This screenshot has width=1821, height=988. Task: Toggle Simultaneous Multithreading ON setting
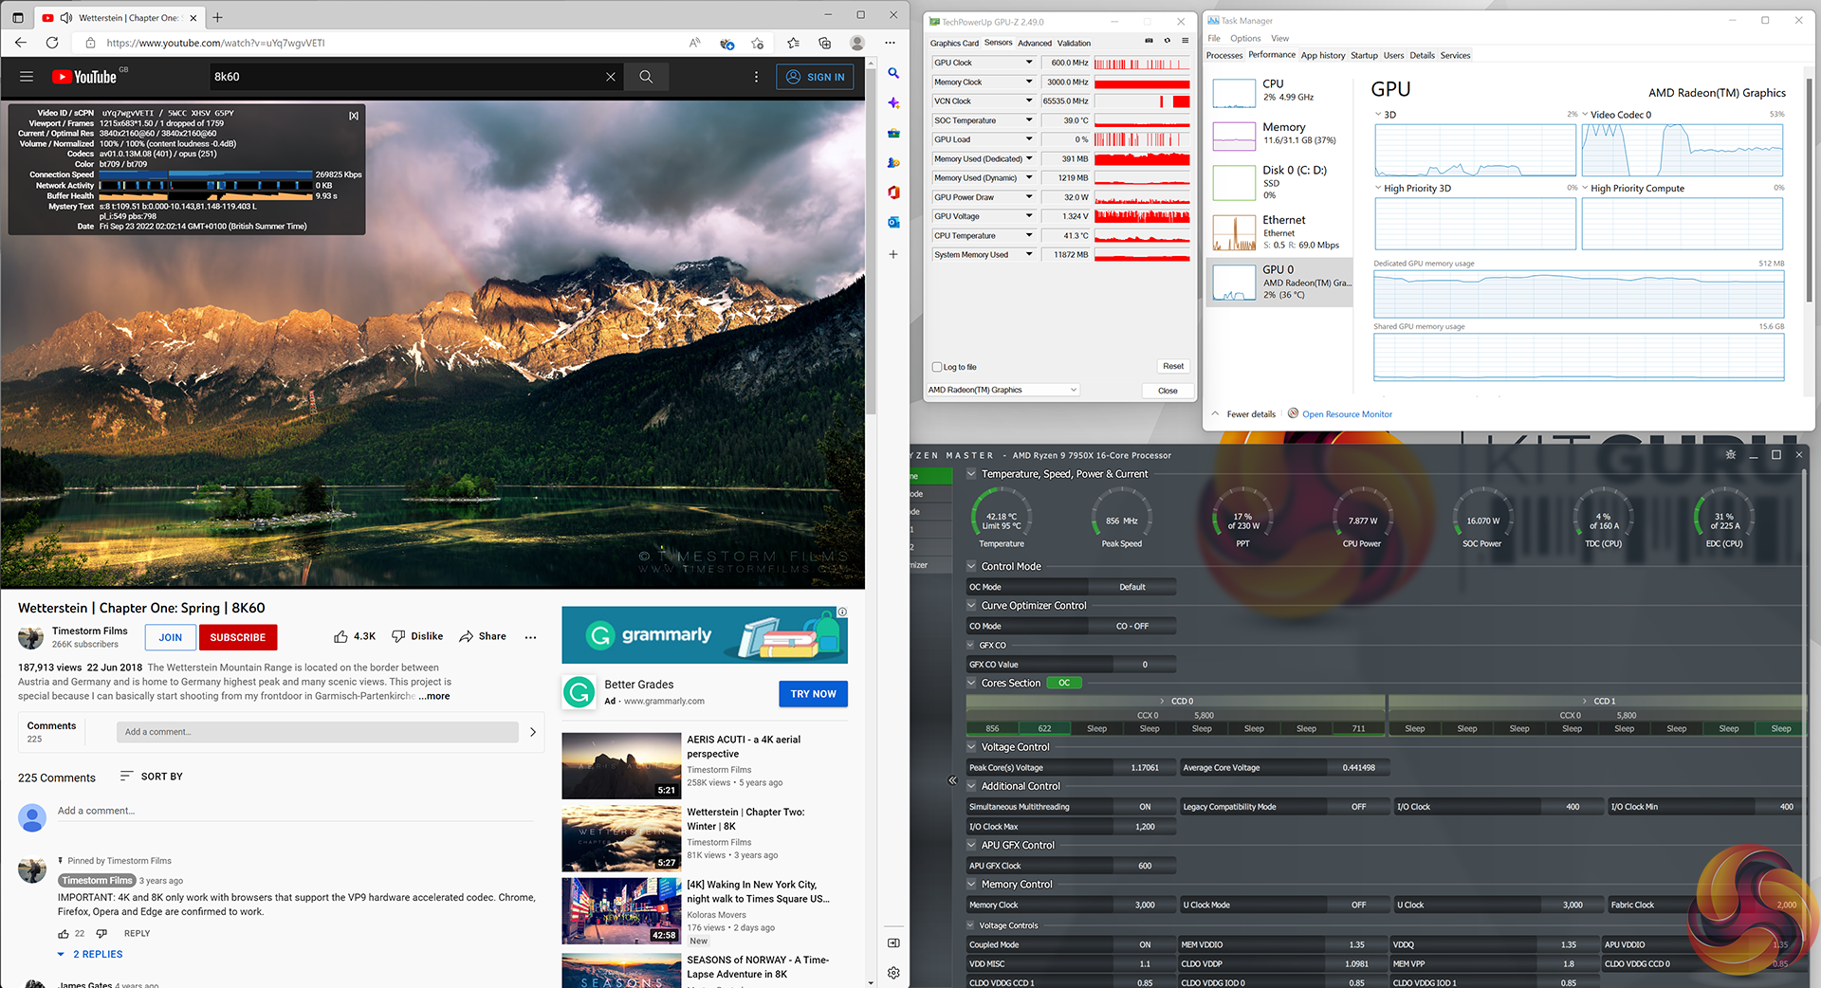coord(1145,807)
